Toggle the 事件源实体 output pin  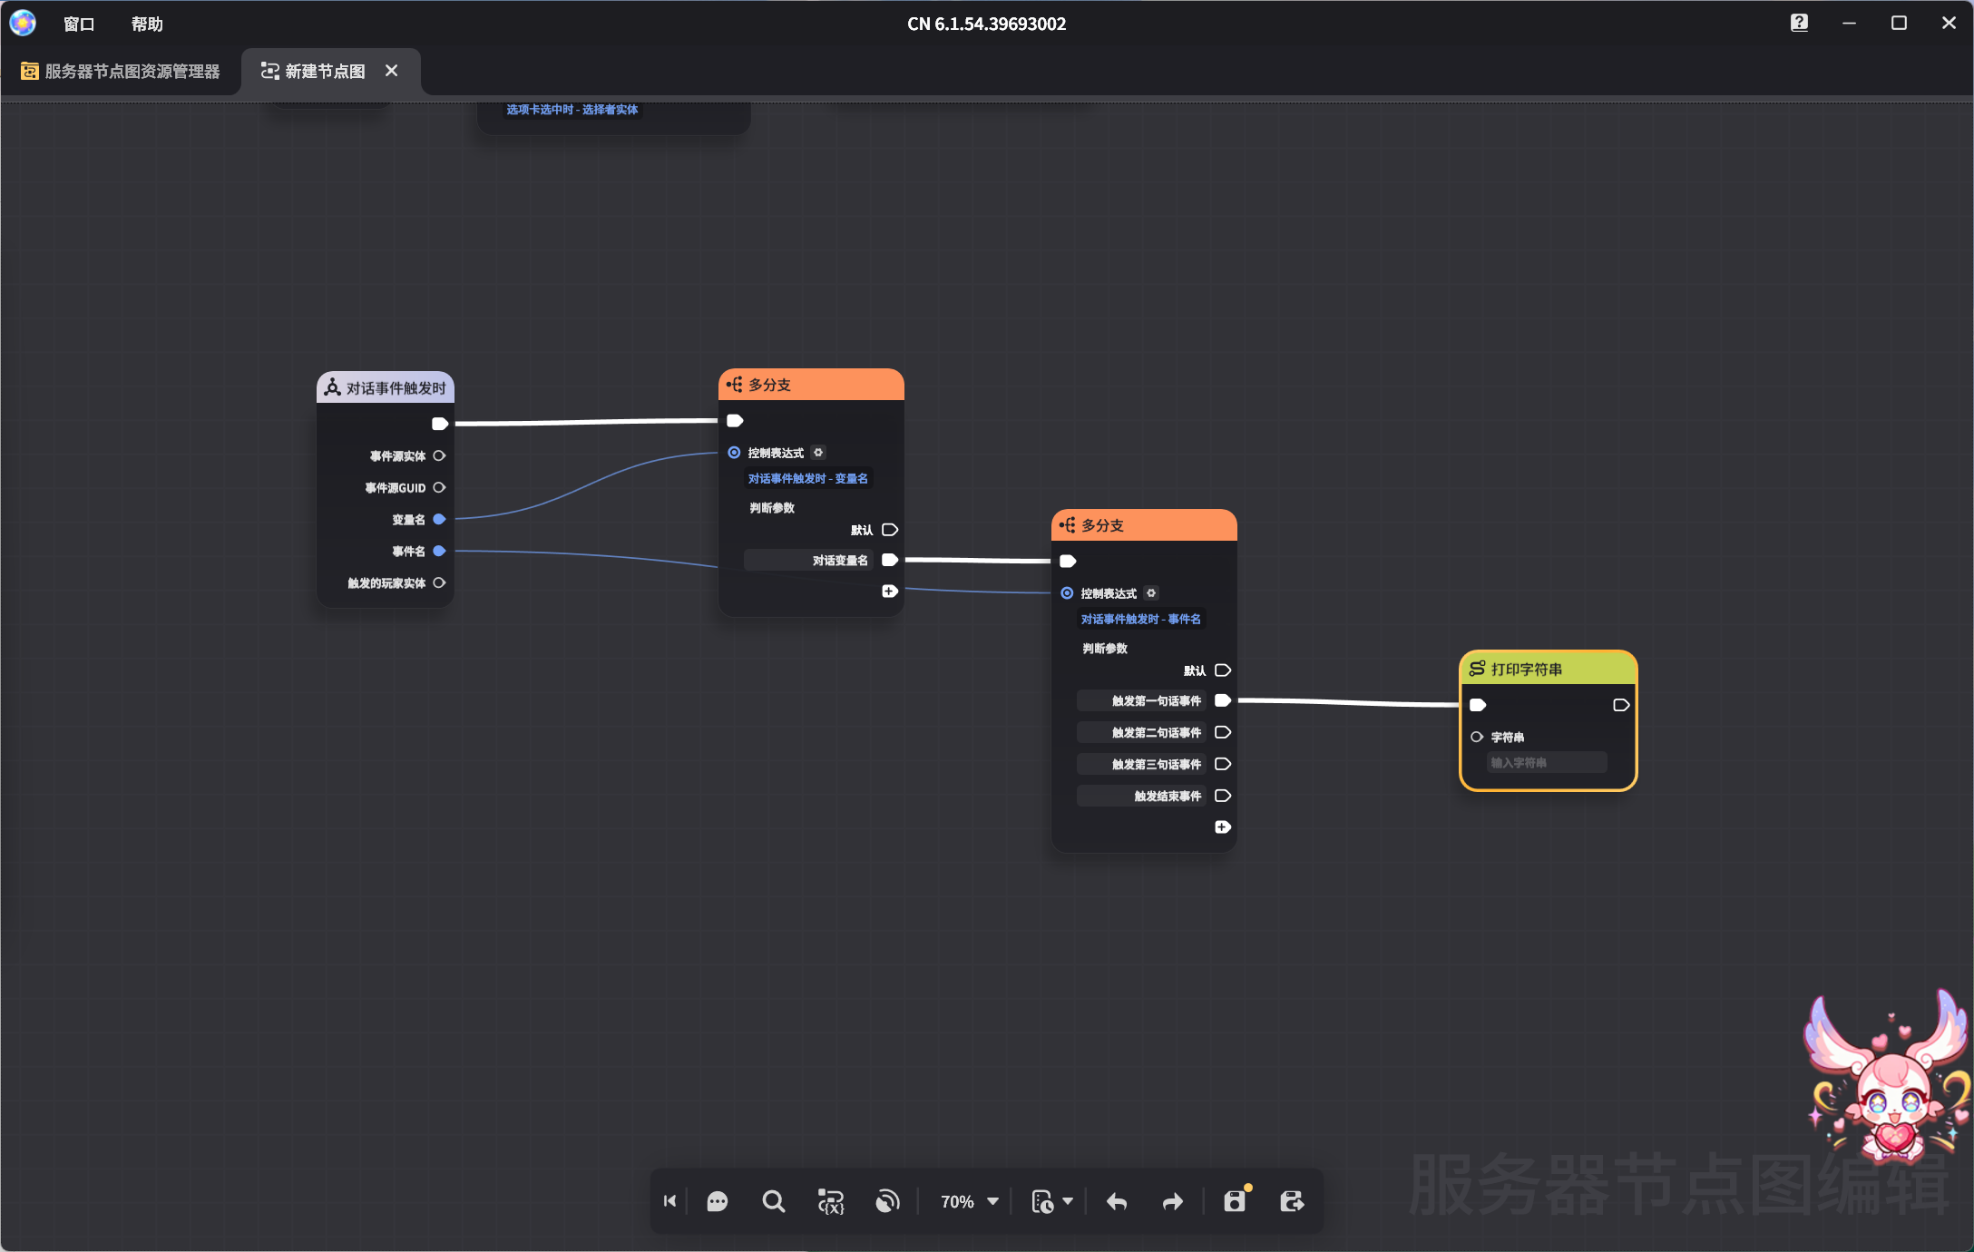(439, 455)
